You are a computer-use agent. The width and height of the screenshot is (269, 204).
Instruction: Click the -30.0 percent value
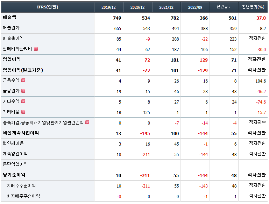pyautogui.click(x=261, y=50)
